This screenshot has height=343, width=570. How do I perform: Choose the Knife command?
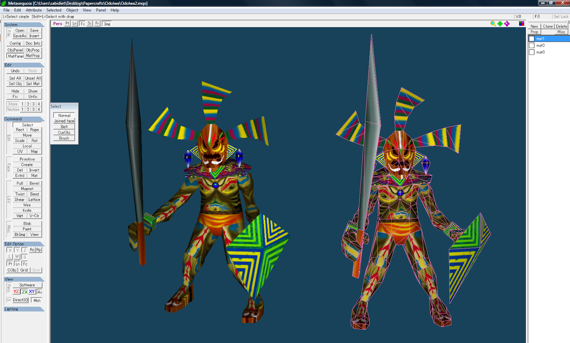pyautogui.click(x=27, y=211)
